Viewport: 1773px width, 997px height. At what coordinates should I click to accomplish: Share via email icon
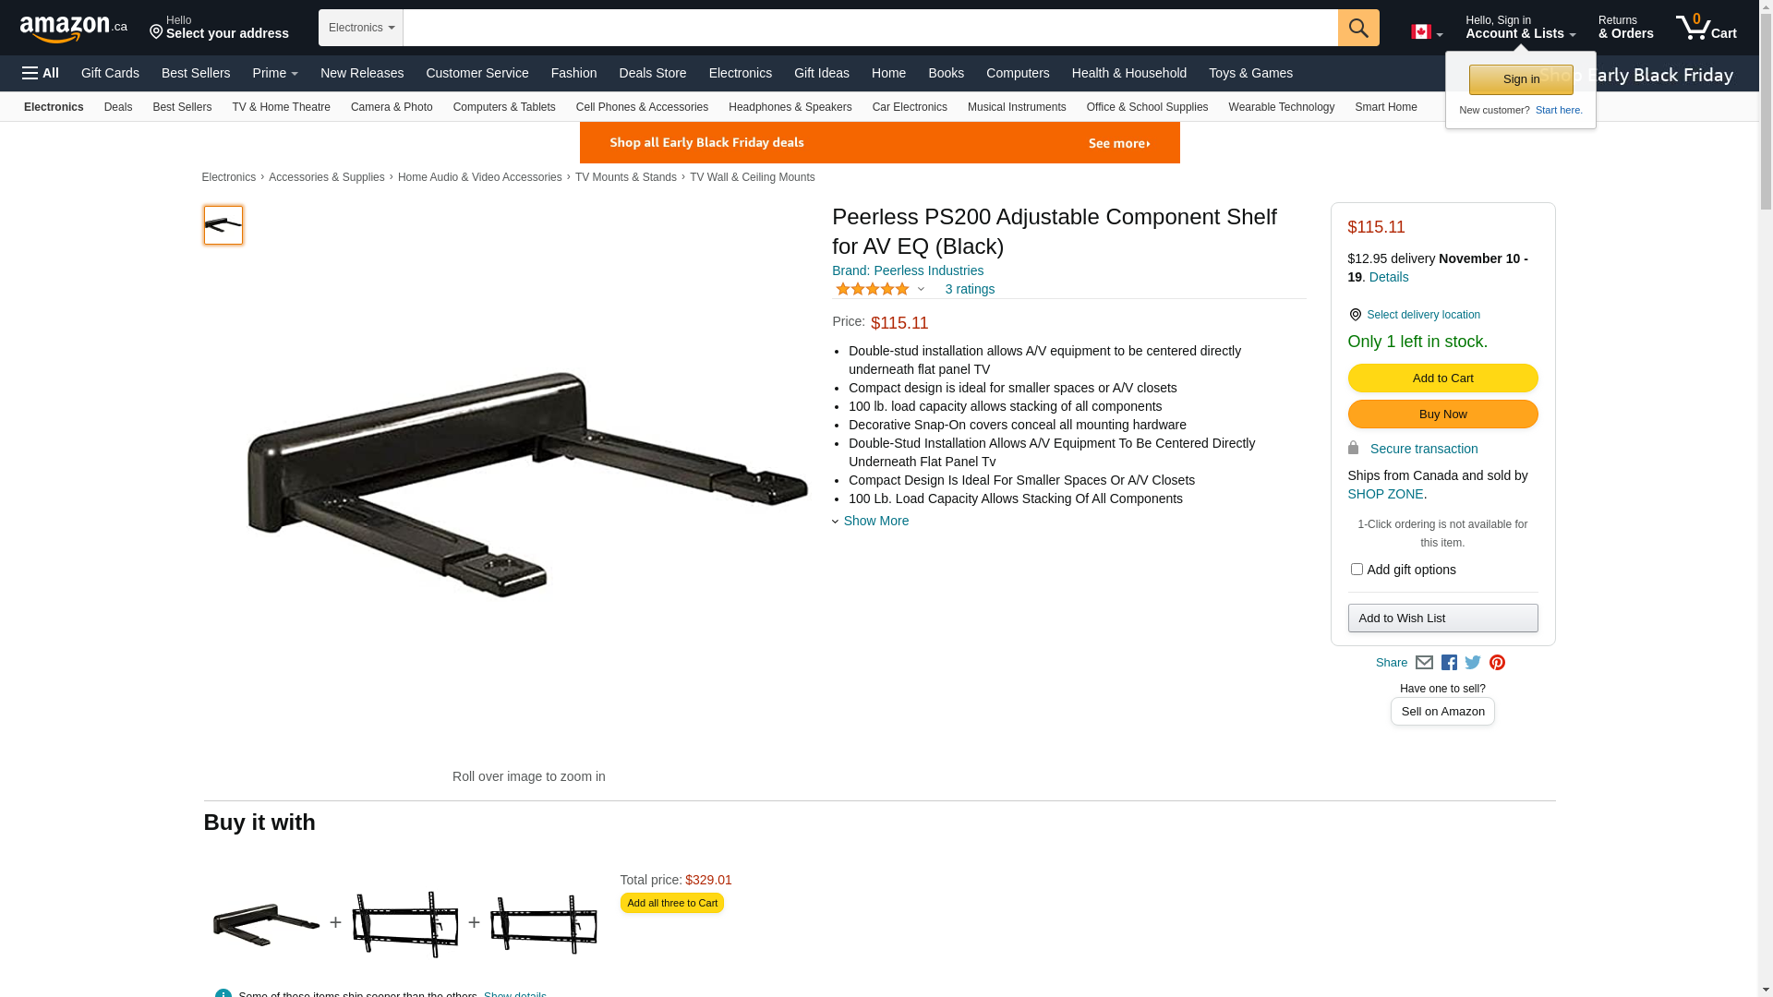point(1424,663)
